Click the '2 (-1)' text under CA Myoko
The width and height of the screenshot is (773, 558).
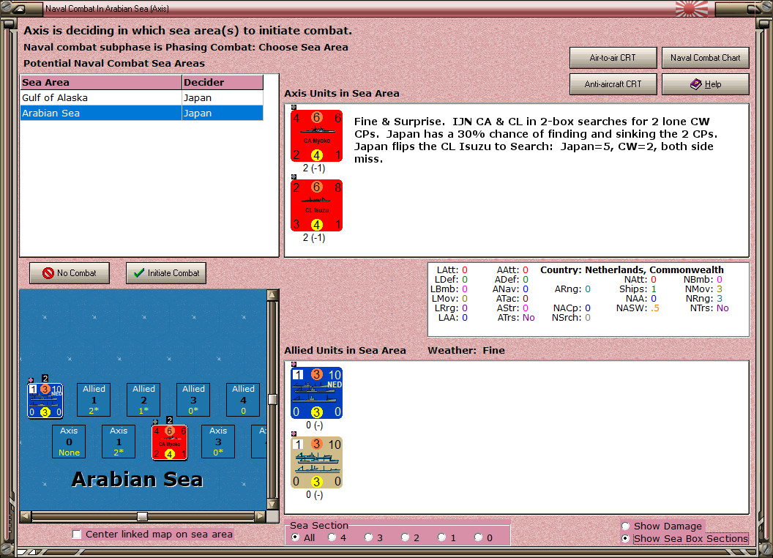pyautogui.click(x=313, y=168)
